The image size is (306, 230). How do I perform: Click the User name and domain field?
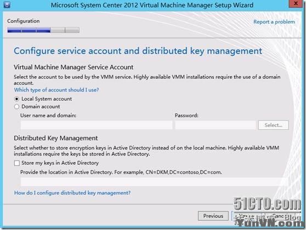pyautogui.click(x=97, y=125)
